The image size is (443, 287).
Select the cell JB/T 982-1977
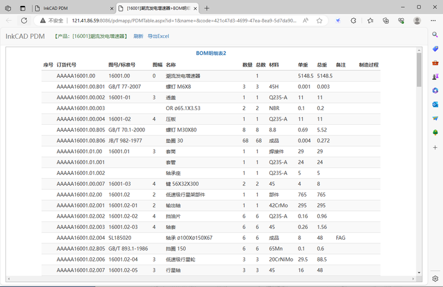125,140
